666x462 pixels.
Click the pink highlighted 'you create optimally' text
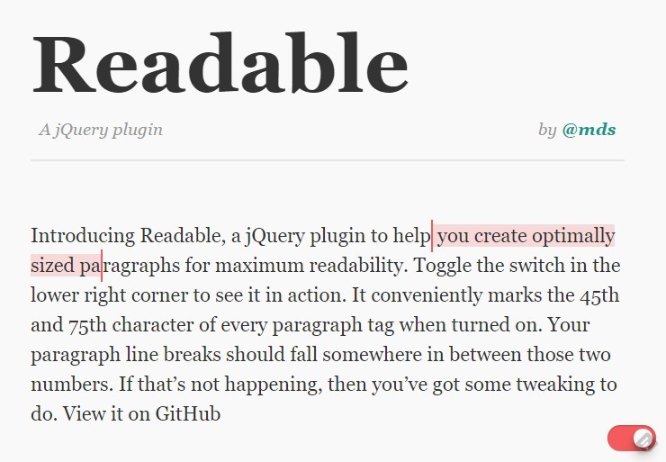(x=526, y=236)
